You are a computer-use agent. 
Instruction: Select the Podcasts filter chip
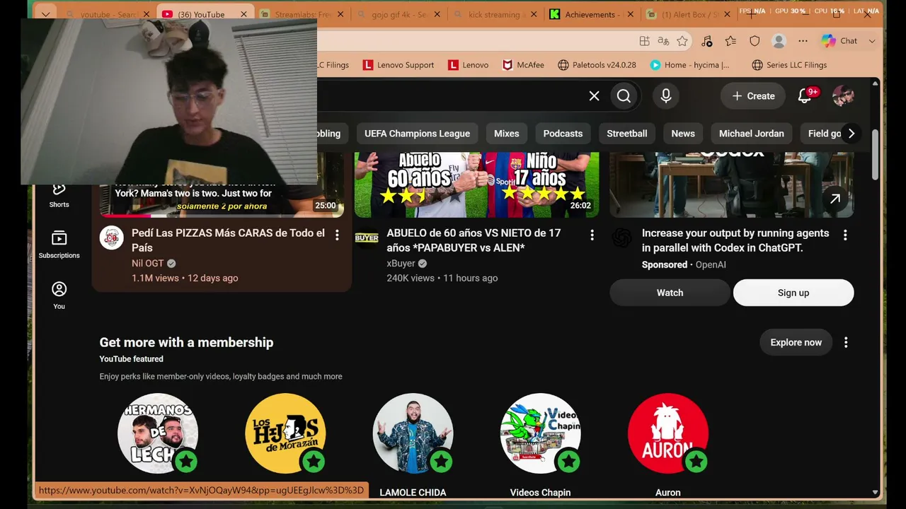tap(563, 134)
